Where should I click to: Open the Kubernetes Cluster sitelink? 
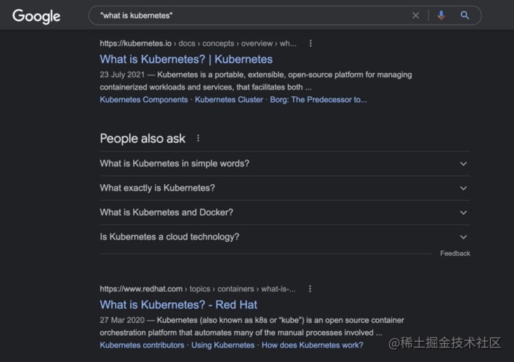click(229, 100)
